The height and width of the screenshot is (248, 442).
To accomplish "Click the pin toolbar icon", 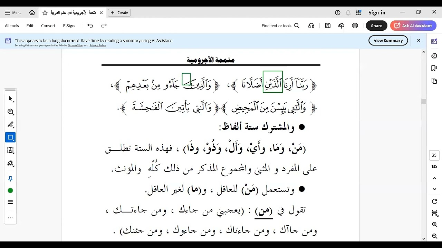I will coord(10,179).
